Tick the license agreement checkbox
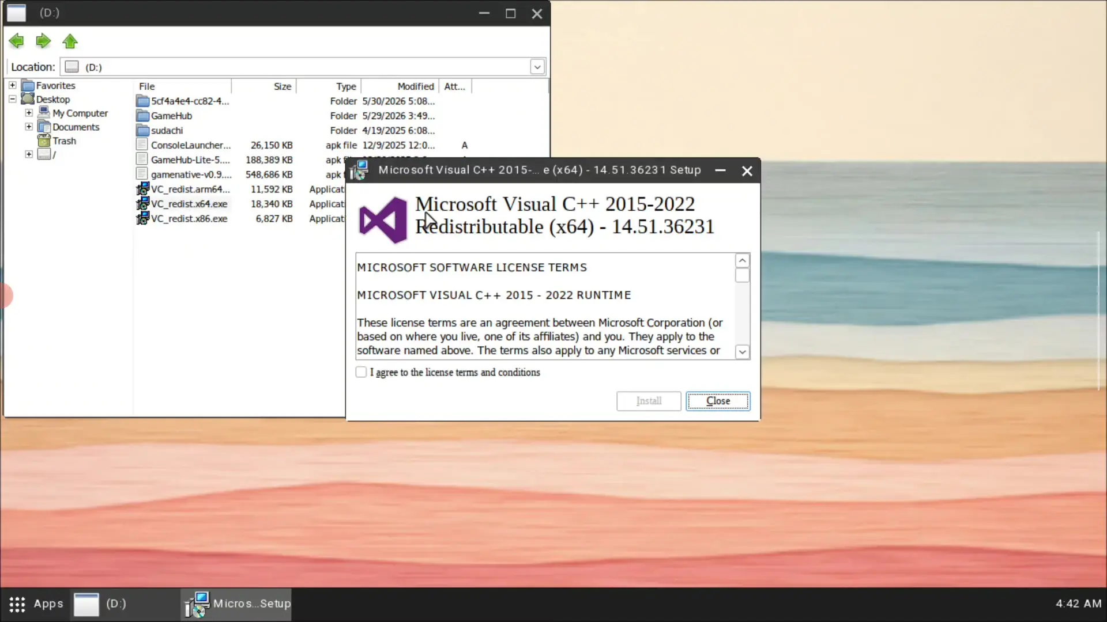 point(361,372)
